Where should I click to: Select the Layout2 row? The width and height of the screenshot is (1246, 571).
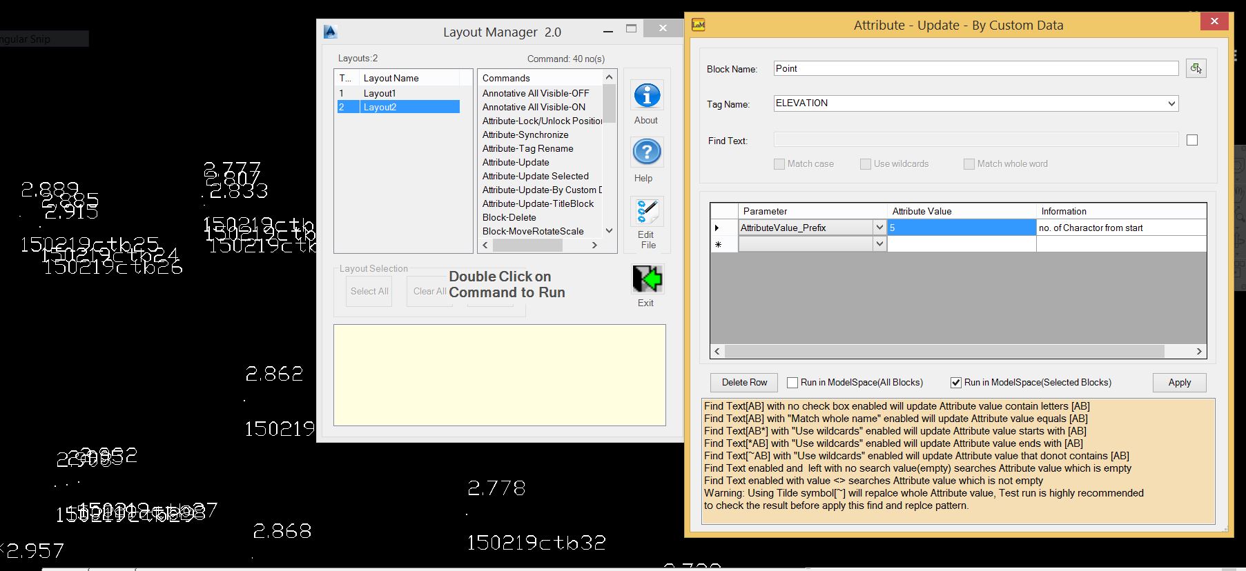[398, 107]
